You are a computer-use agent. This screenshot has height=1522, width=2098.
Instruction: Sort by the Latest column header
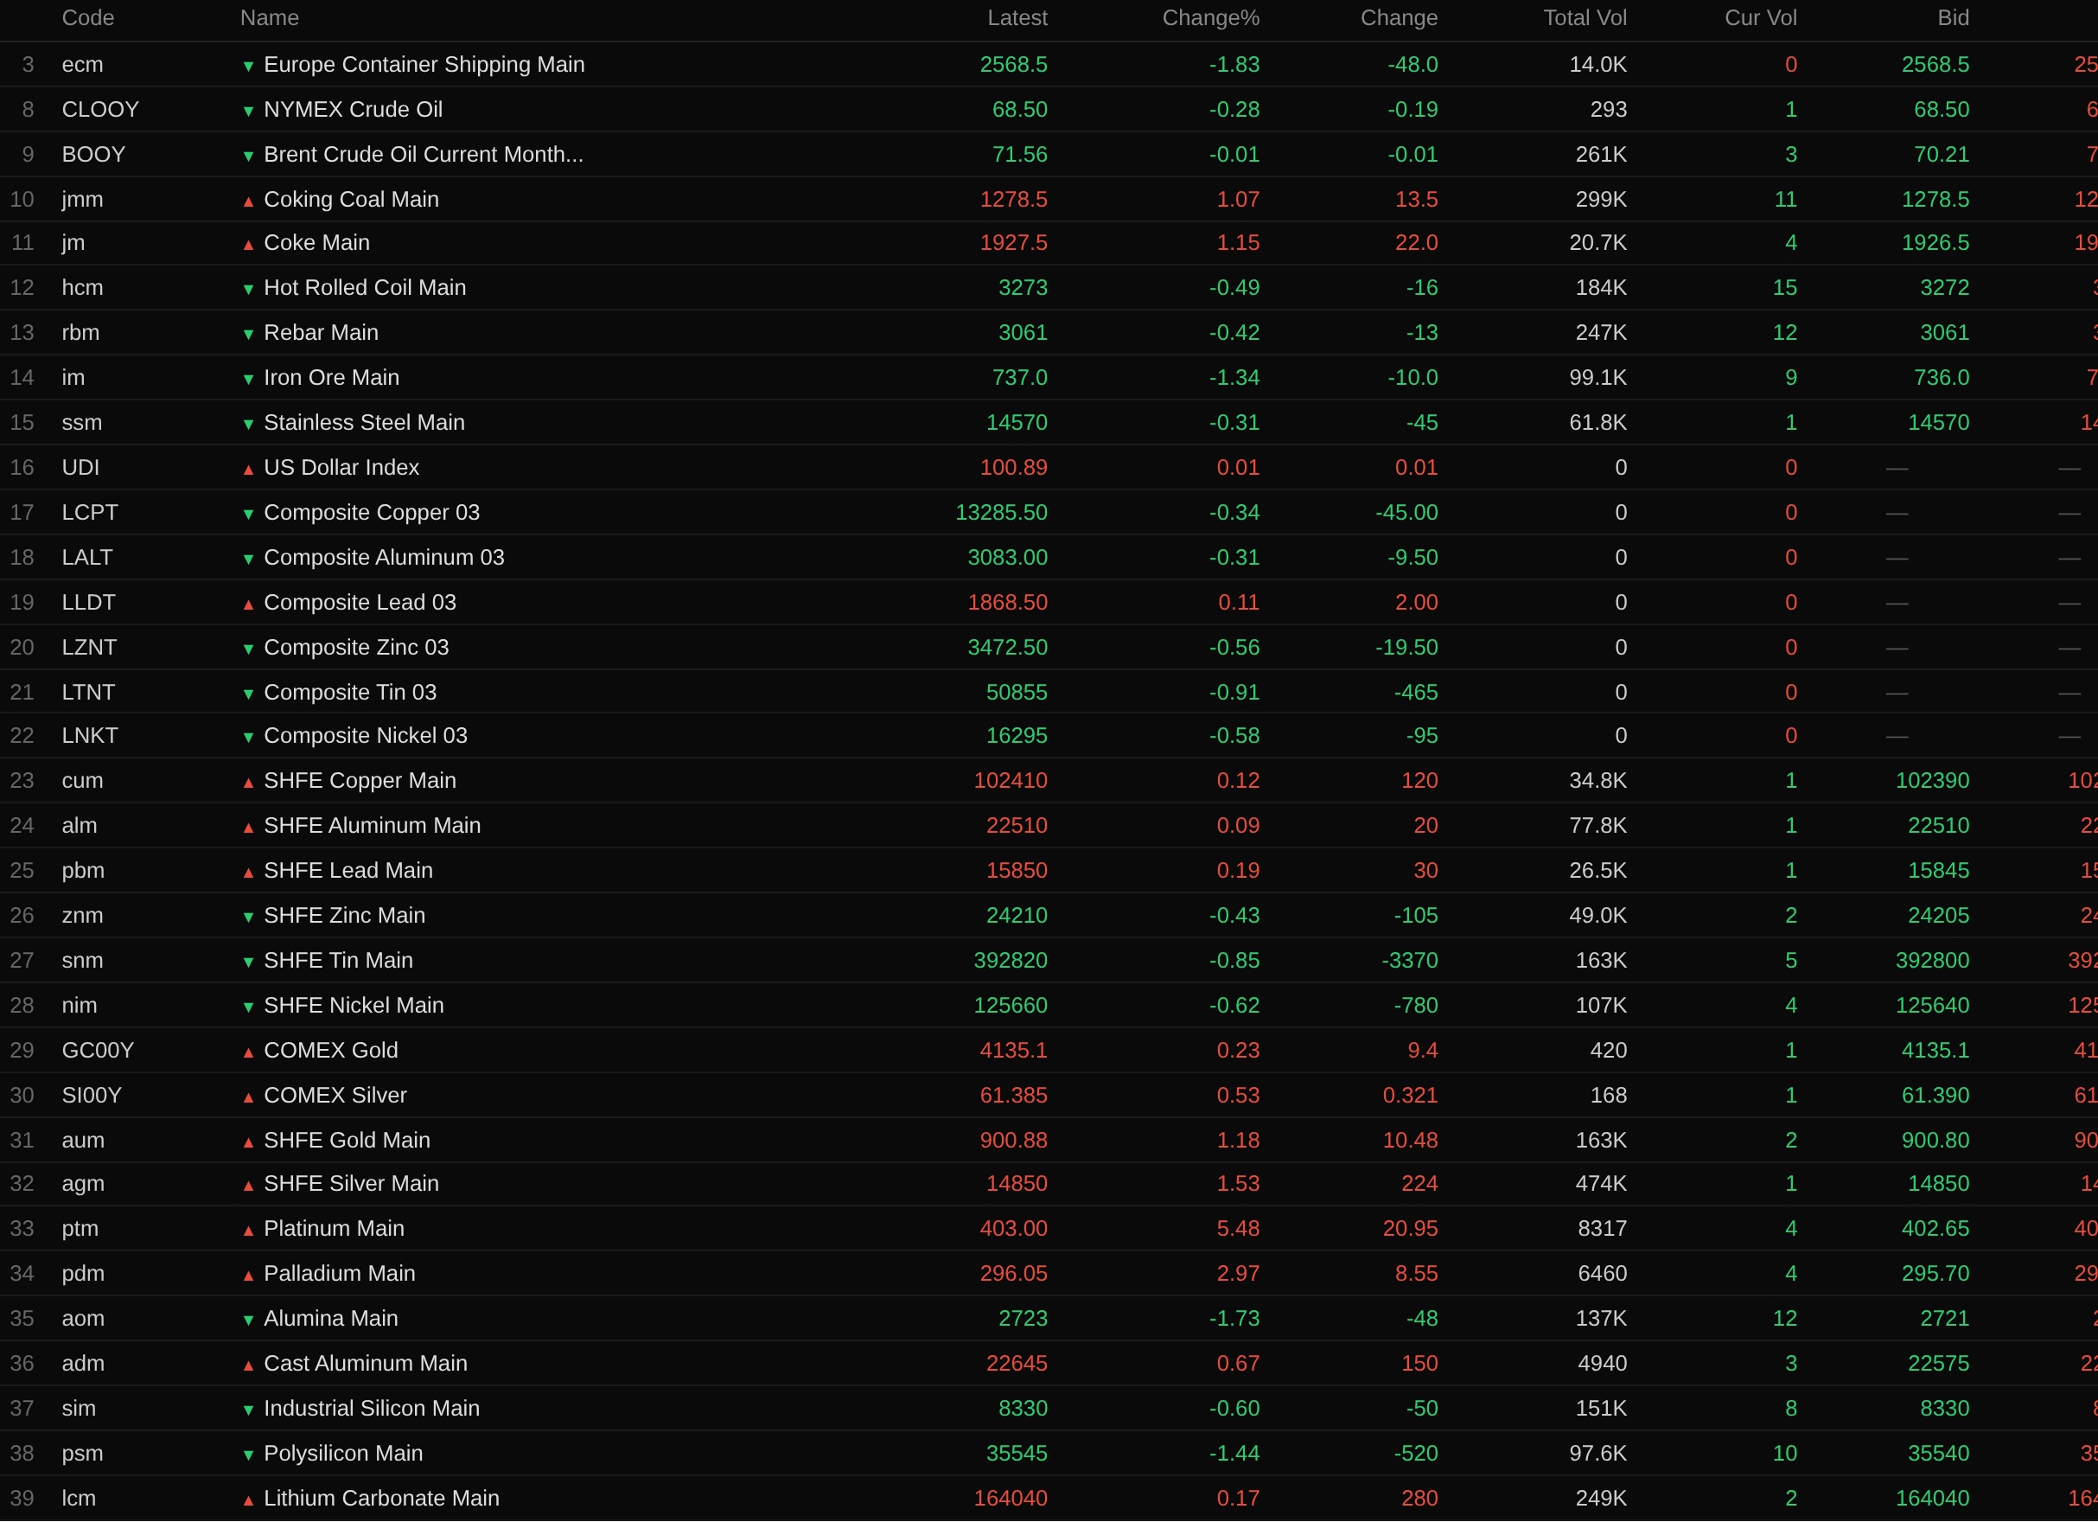1017,17
